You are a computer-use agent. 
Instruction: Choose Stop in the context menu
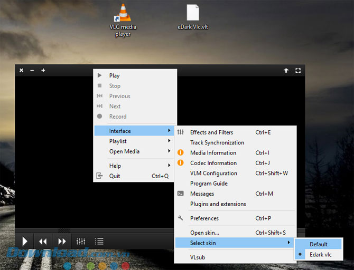click(135, 85)
